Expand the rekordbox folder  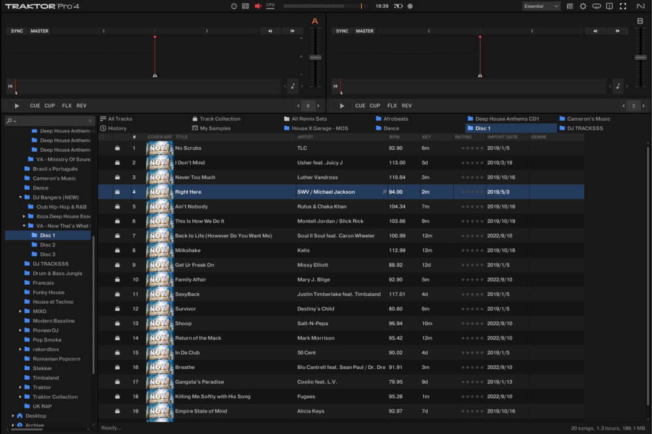(20, 349)
